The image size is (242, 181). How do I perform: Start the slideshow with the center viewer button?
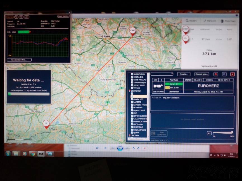(x=120, y=148)
